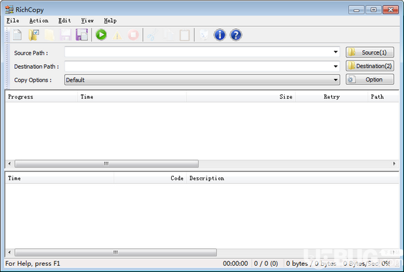Click the Paste clipboard toolbar icon
The image size is (404, 272).
coord(184,35)
